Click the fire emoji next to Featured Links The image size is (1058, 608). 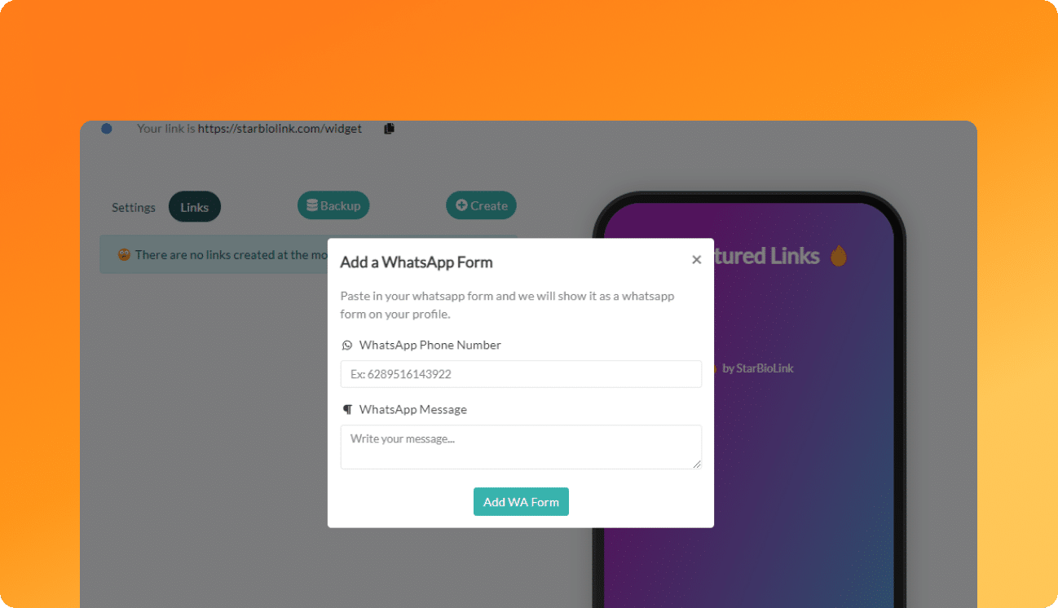(838, 256)
